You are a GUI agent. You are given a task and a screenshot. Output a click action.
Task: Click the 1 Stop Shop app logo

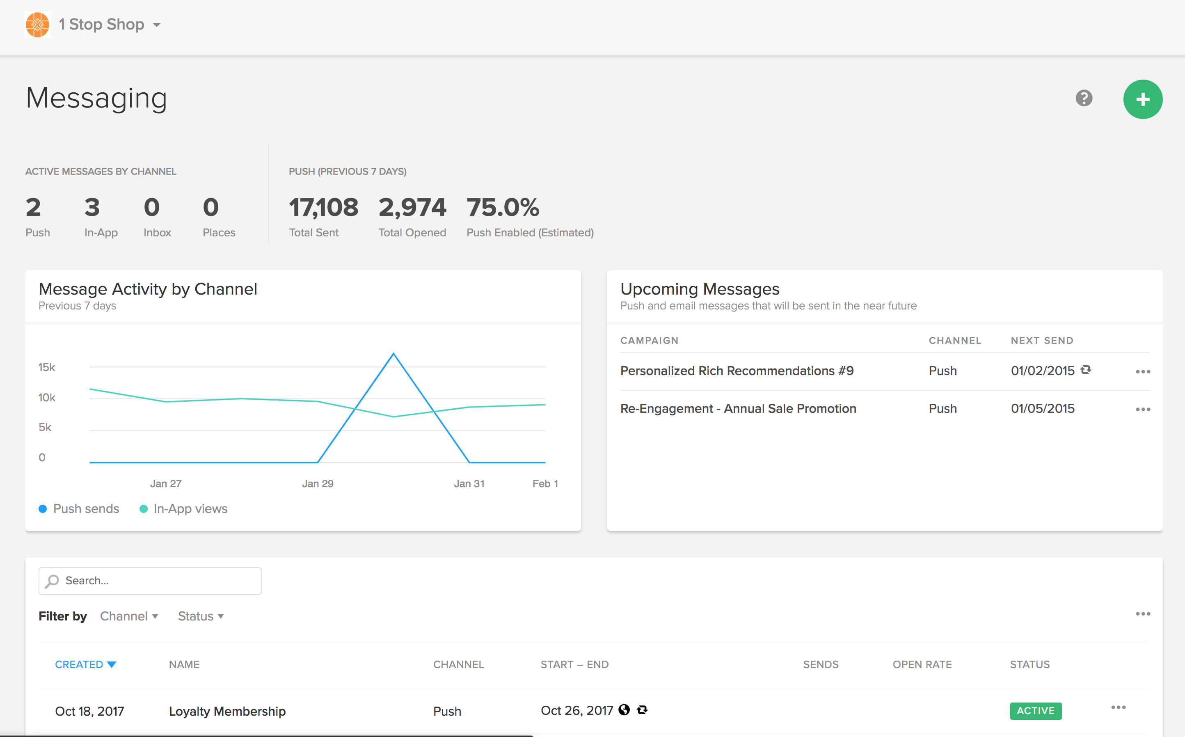[37, 24]
